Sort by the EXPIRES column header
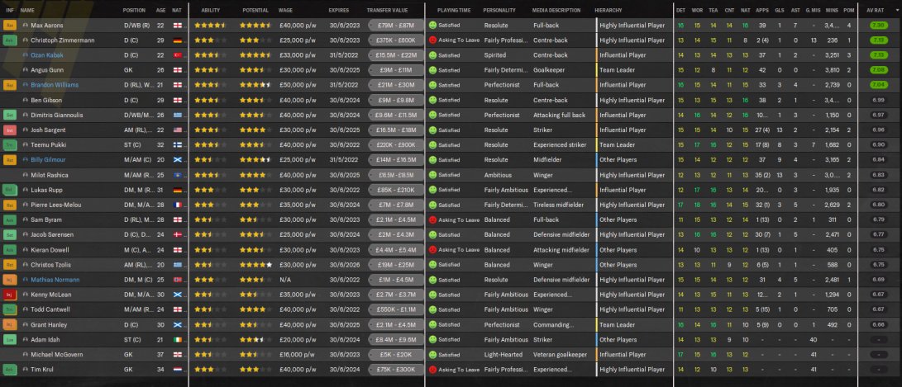Viewport: 902px width, 387px height. 339,11
